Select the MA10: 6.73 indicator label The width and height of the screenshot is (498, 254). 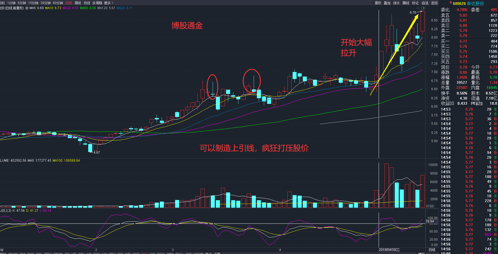tap(53, 8)
